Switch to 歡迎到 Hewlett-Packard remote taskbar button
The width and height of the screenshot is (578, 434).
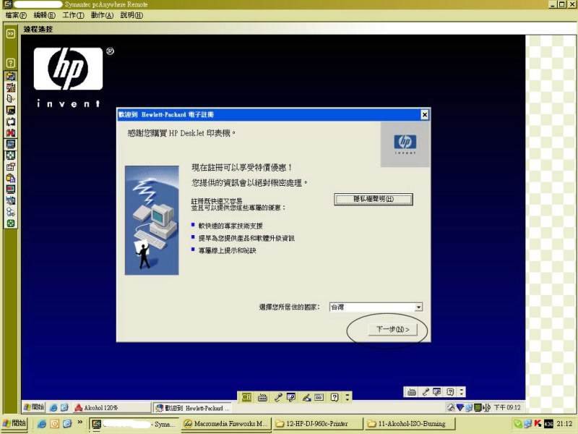[x=192, y=408]
